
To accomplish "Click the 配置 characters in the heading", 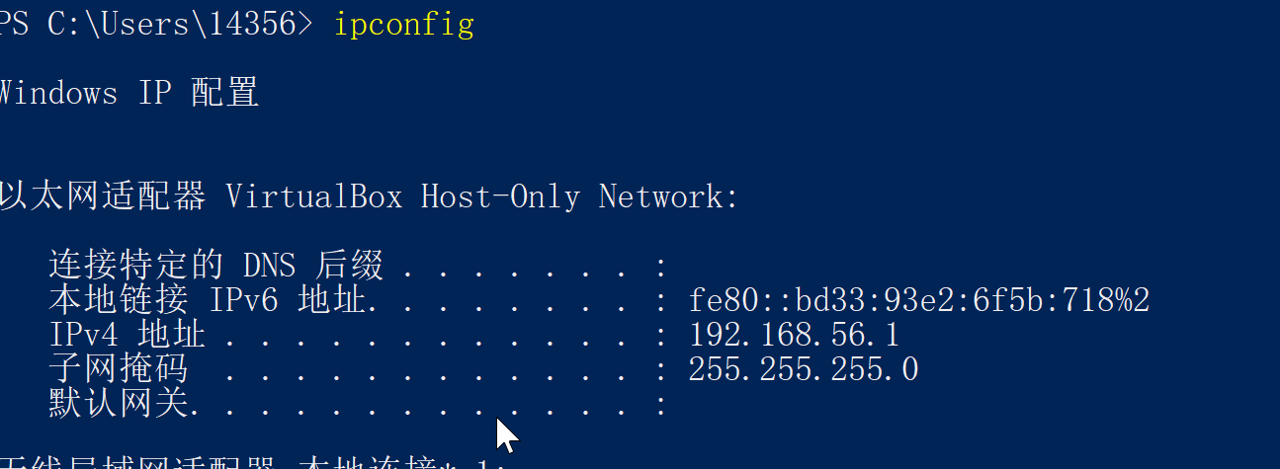I will (x=225, y=94).
